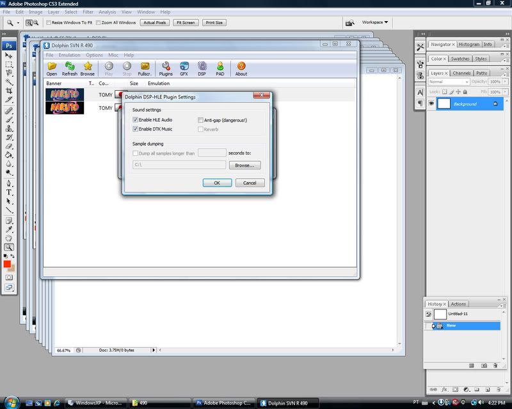Toggle Dolphin fullscreen with Fullscr. icon
The height and width of the screenshot is (409, 512).
pyautogui.click(x=145, y=69)
